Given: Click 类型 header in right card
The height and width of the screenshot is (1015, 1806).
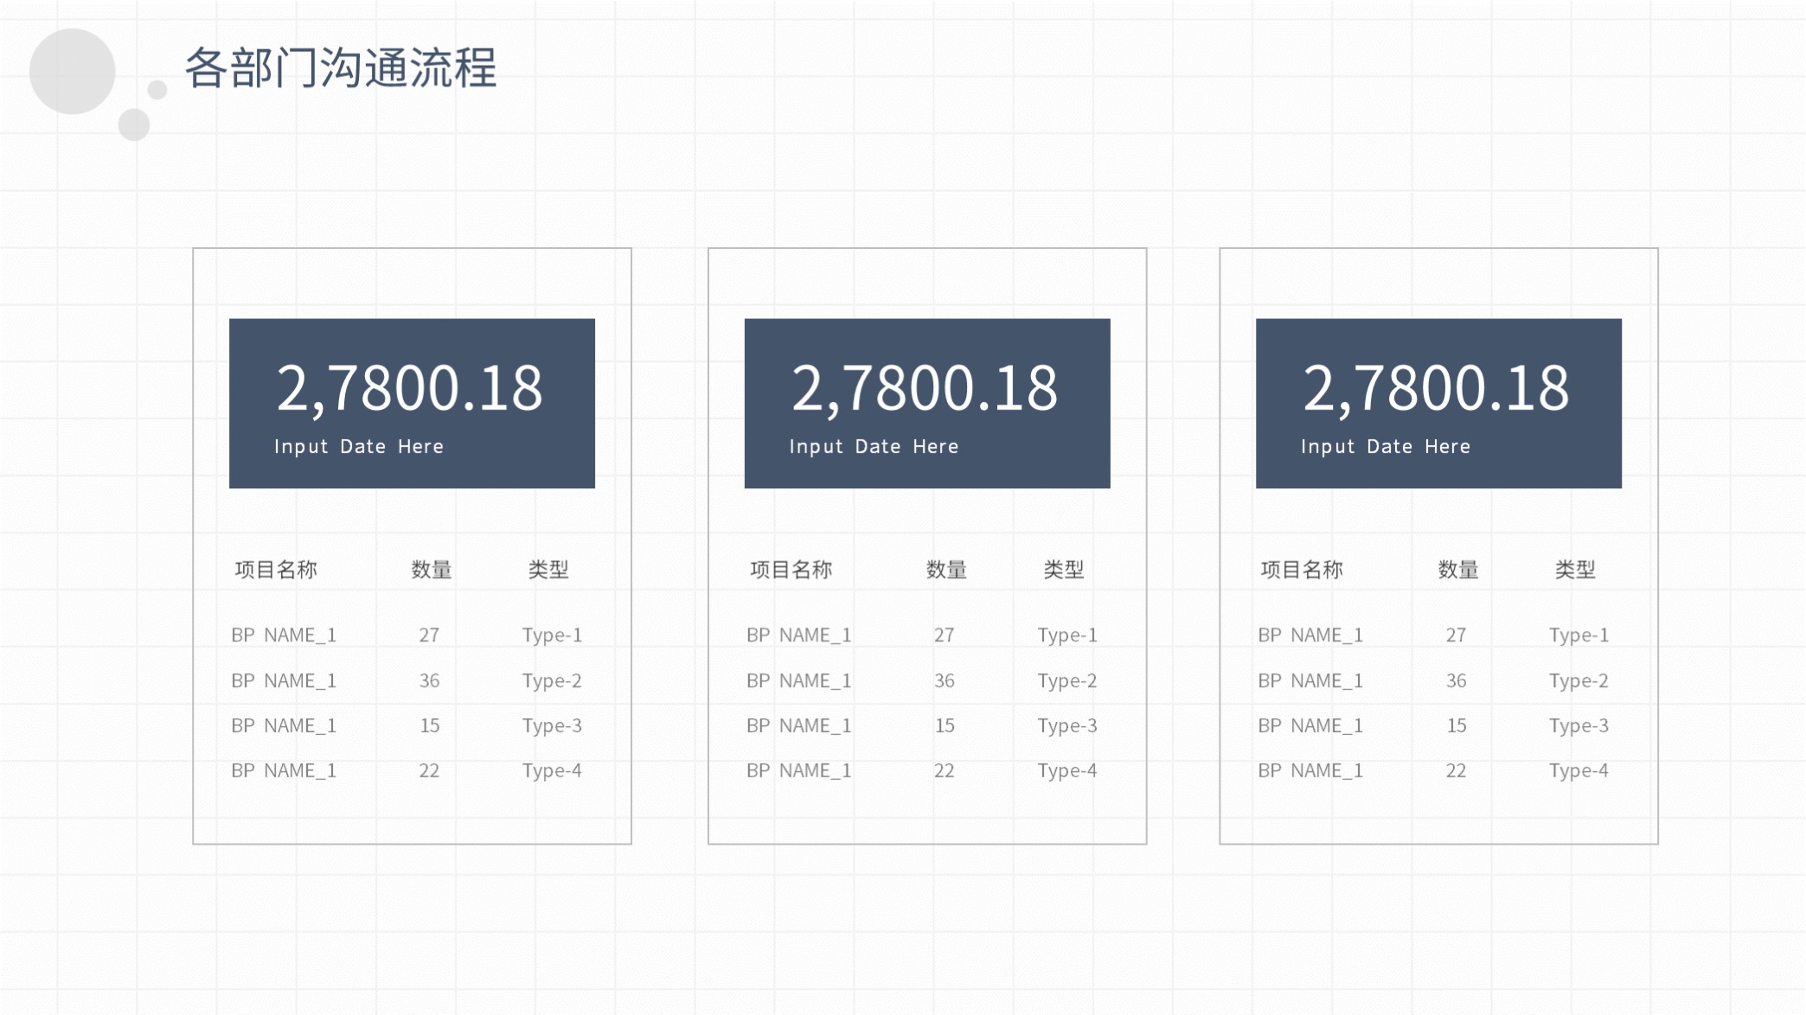Looking at the screenshot, I should click(1575, 570).
